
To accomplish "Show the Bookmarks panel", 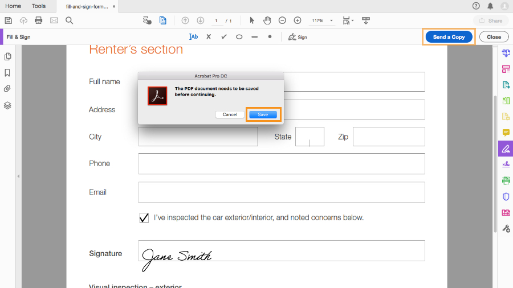I will (8, 73).
